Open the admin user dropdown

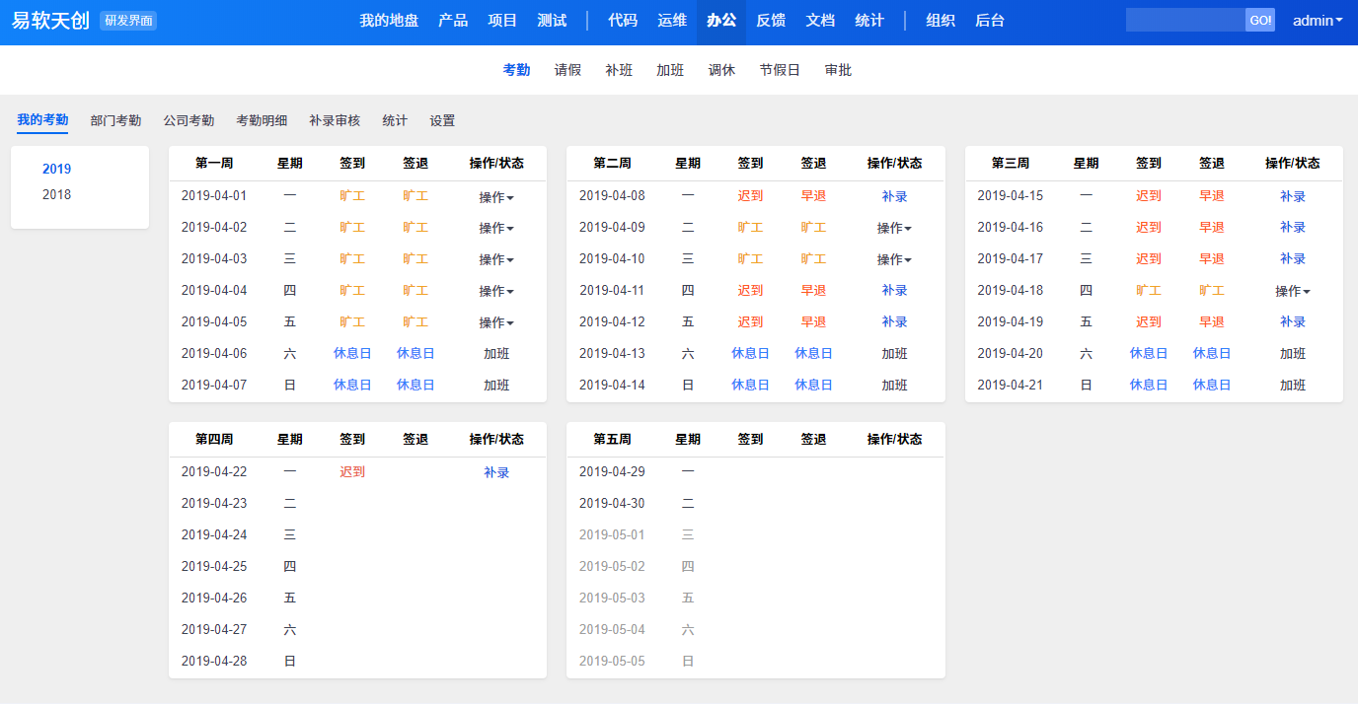point(1317,21)
